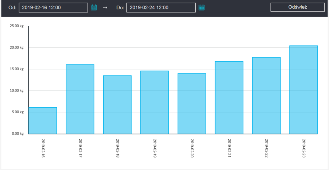Click the Do: label text

pos(120,8)
